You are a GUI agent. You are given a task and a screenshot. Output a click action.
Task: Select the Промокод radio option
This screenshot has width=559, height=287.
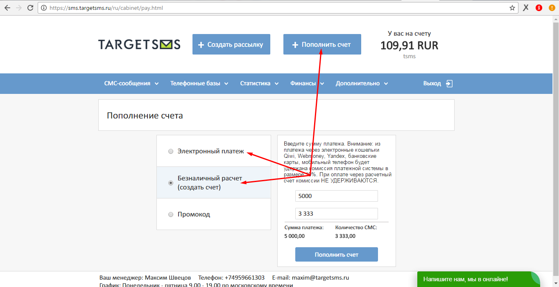point(171,214)
